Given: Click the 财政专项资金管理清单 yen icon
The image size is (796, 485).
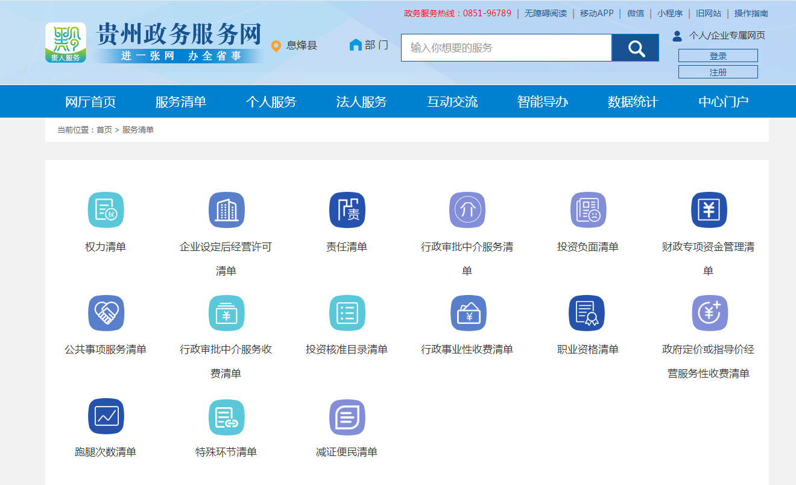Looking at the screenshot, I should click(x=709, y=210).
